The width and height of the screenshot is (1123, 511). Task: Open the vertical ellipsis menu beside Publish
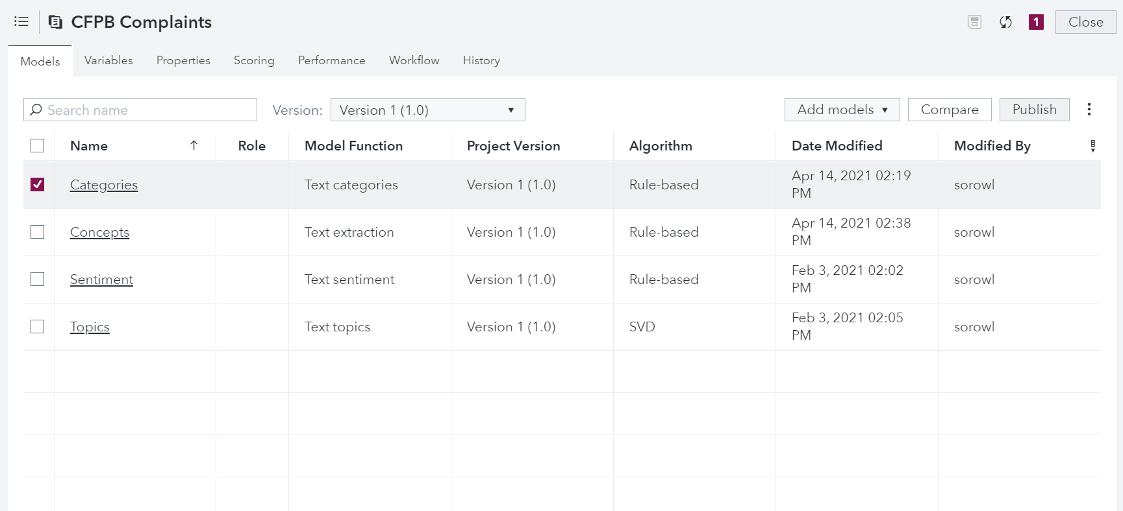(1089, 110)
